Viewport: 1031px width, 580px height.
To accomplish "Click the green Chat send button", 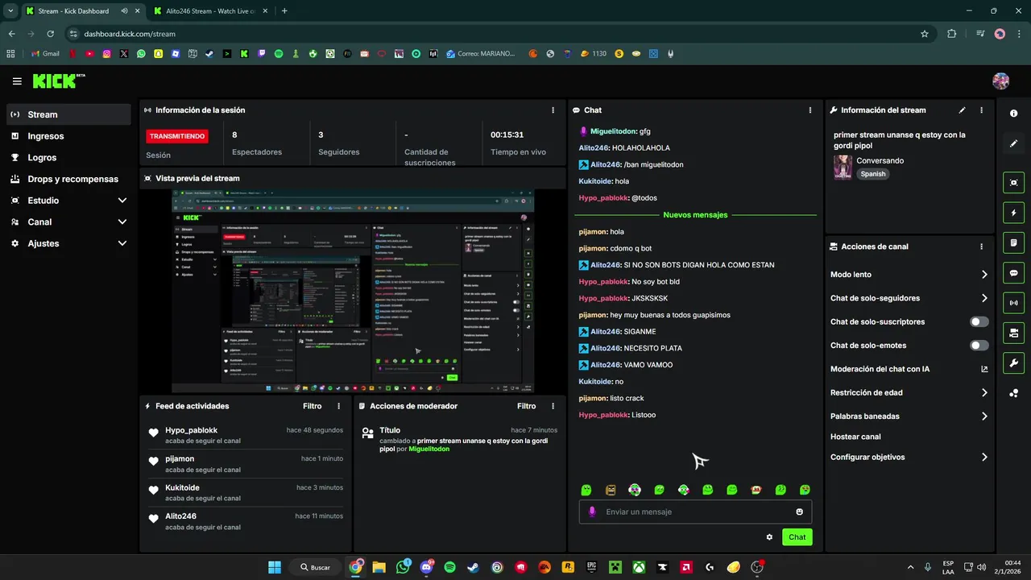I will tap(797, 537).
